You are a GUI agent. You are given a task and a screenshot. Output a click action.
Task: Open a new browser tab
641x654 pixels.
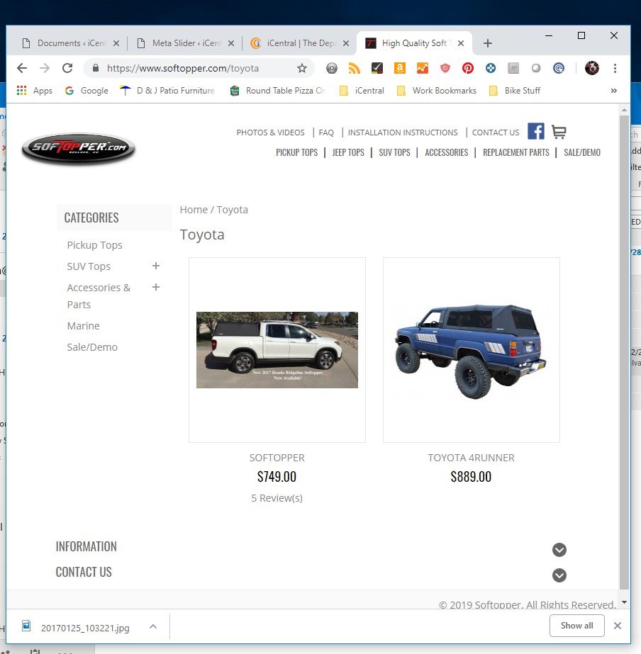(x=487, y=43)
